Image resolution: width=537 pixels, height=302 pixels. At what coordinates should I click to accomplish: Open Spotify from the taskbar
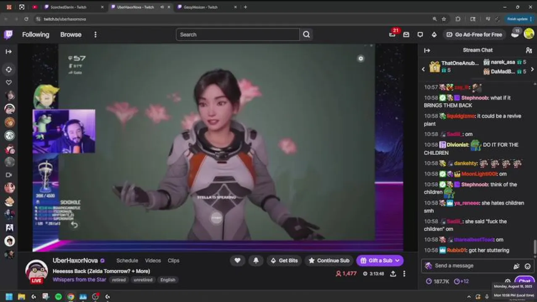coord(58,297)
